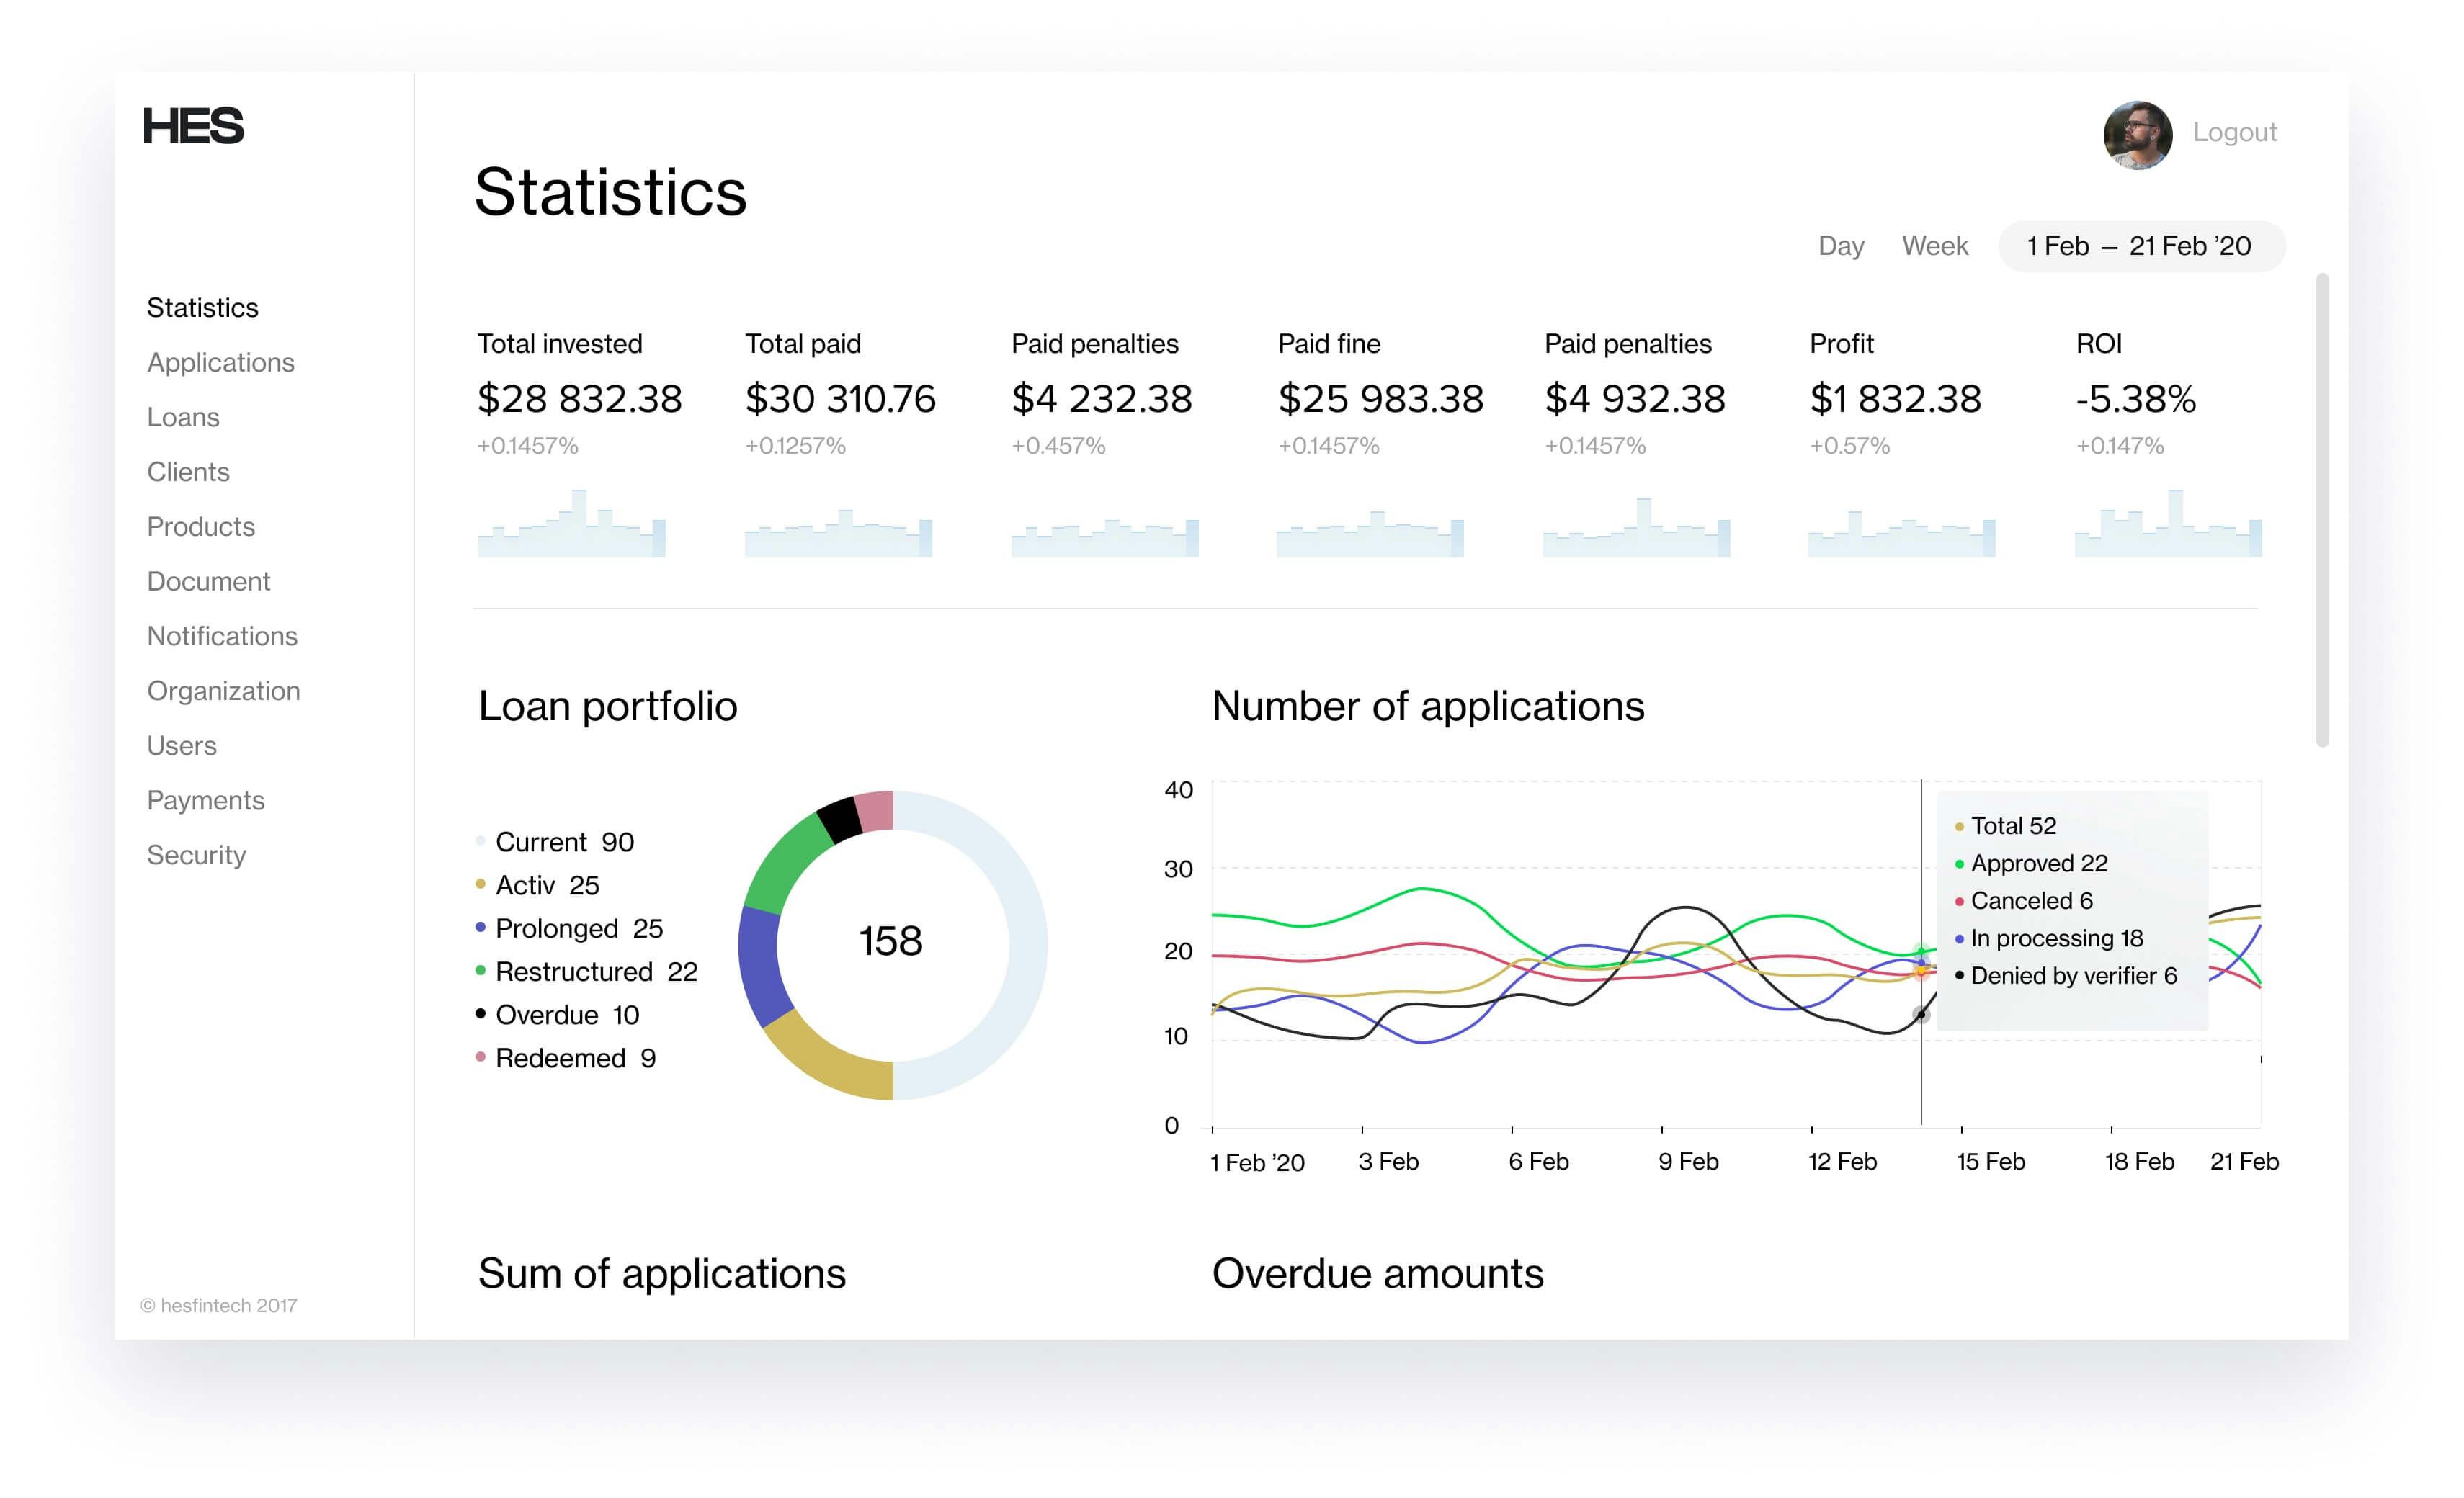This screenshot has width=2464, height=1498.
Task: Go to Loans page
Action: tap(183, 418)
